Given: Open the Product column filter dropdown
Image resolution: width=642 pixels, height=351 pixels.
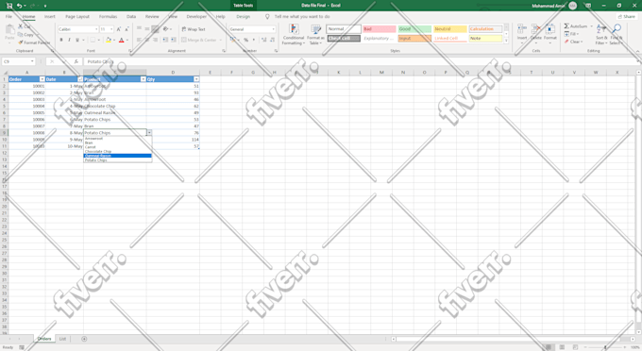Looking at the screenshot, I should (x=143, y=79).
